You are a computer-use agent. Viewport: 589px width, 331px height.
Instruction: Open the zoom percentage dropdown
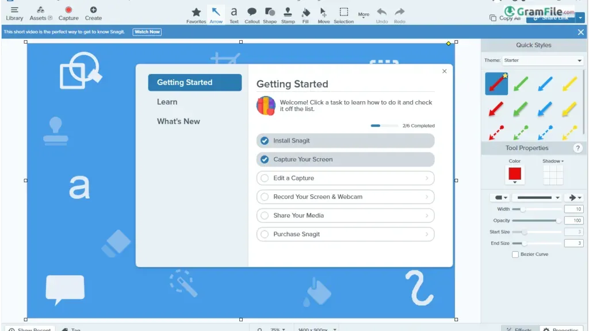(x=278, y=329)
